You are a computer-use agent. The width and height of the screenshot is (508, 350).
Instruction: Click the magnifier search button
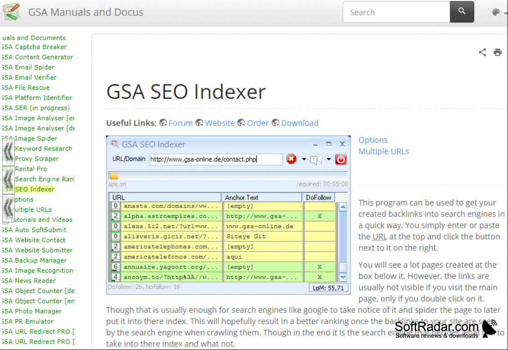462,12
